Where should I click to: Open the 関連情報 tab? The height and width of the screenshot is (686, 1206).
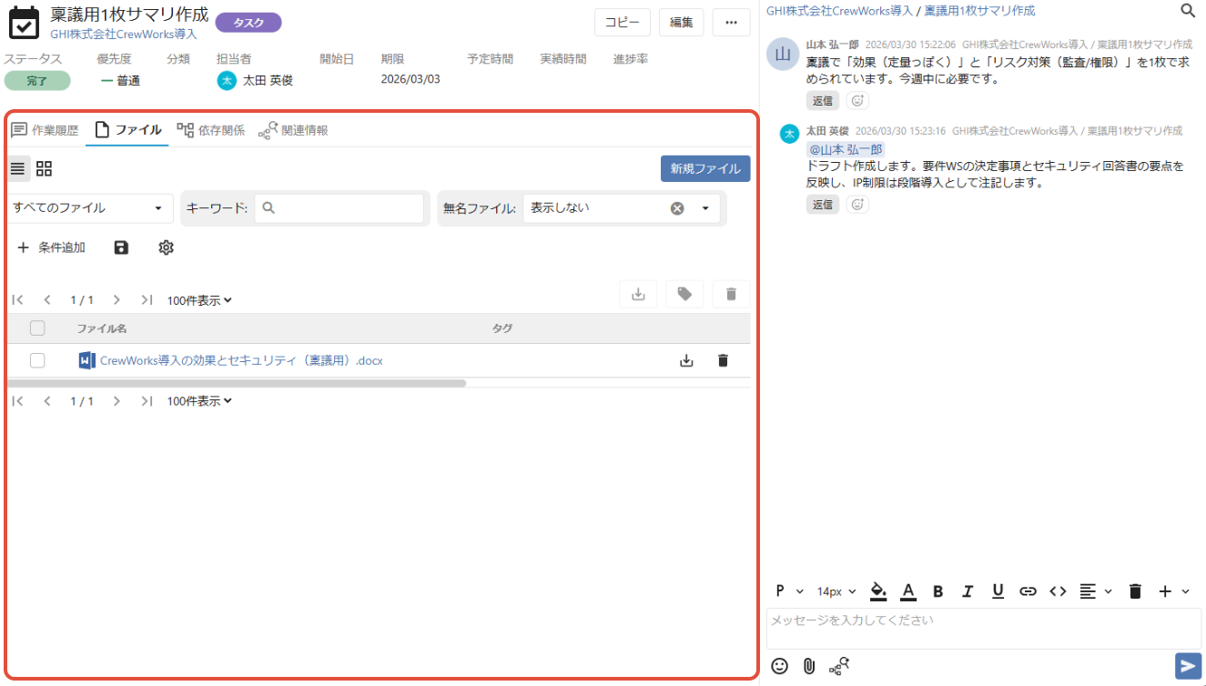293,130
